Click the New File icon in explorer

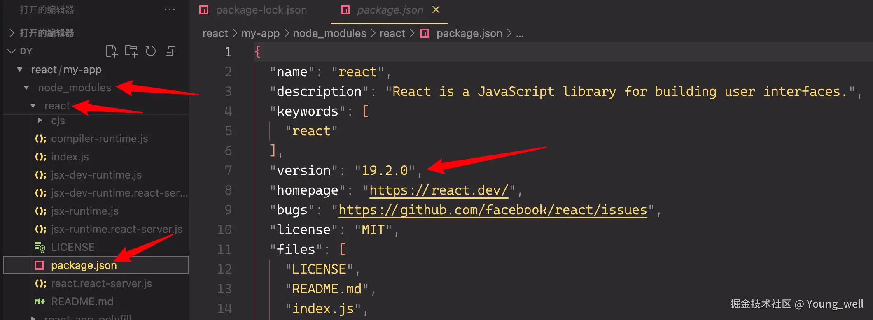(112, 51)
